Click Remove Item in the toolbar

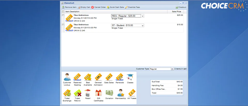coord(69,7)
